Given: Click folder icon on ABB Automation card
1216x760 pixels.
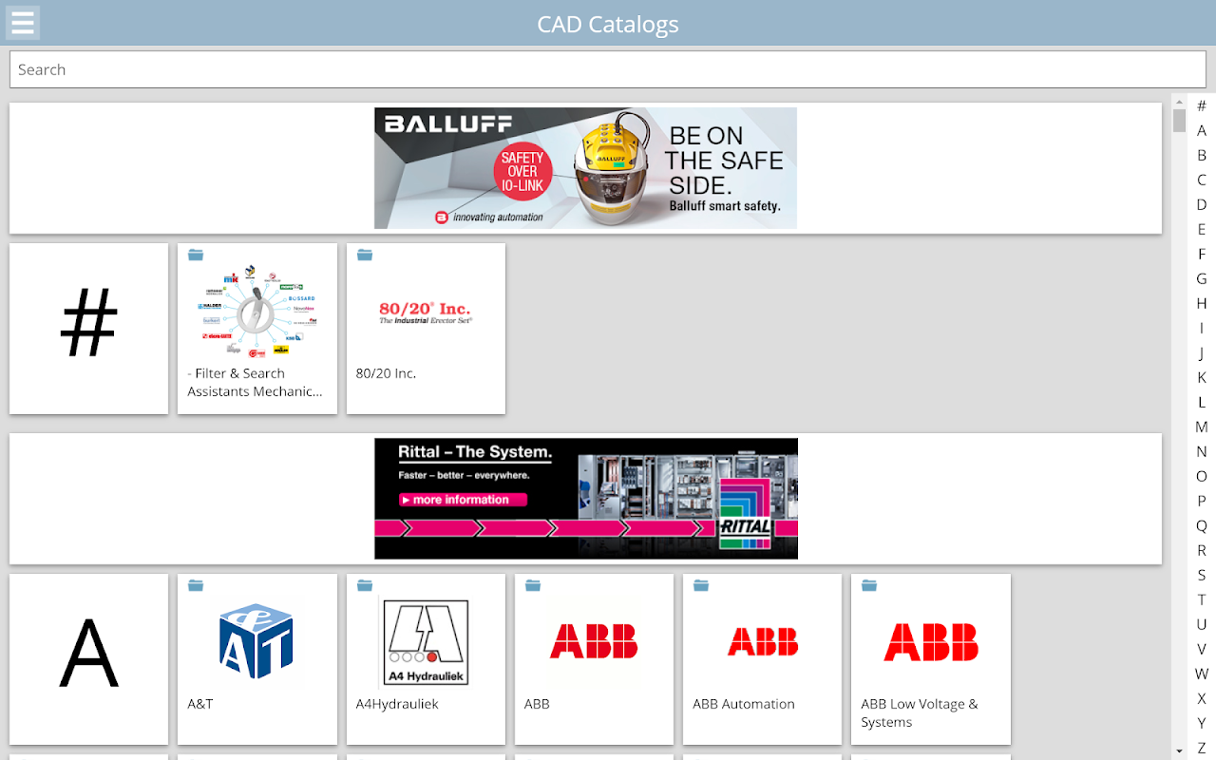Looking at the screenshot, I should (x=701, y=585).
